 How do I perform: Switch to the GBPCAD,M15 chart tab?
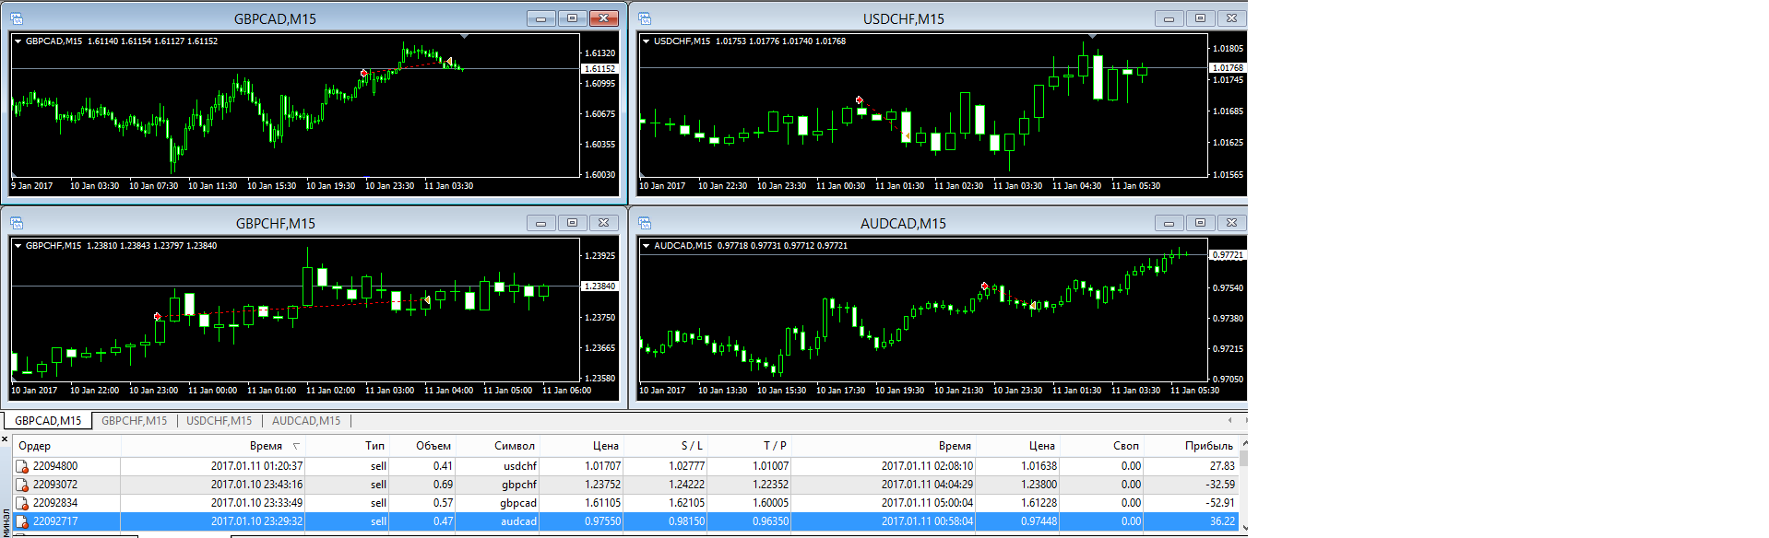pyautogui.click(x=48, y=421)
